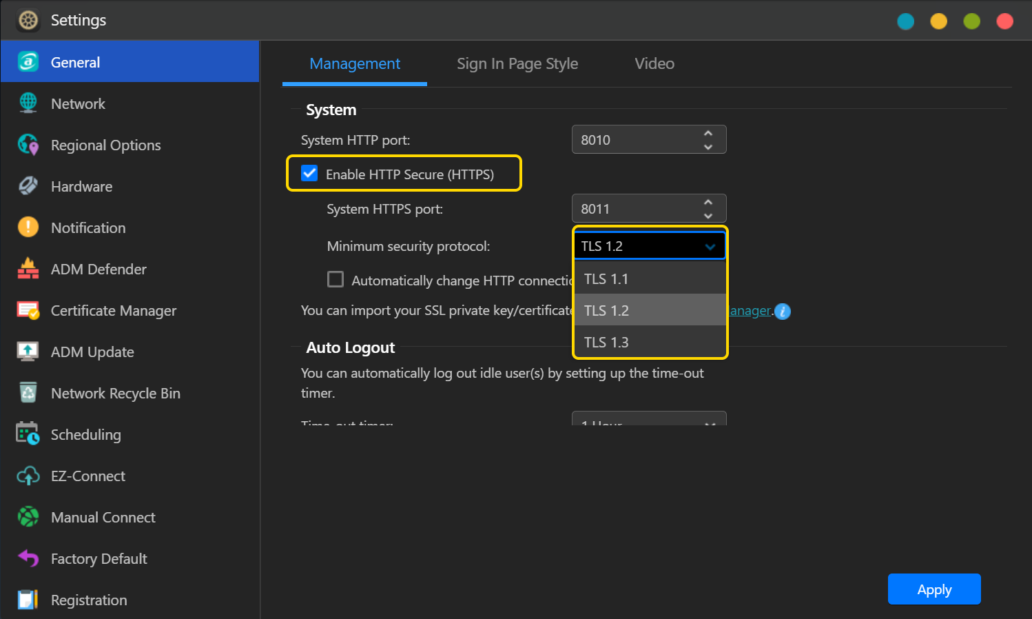This screenshot has width=1032, height=619.
Task: Open ADM Update label in sidebar
Action: click(92, 352)
